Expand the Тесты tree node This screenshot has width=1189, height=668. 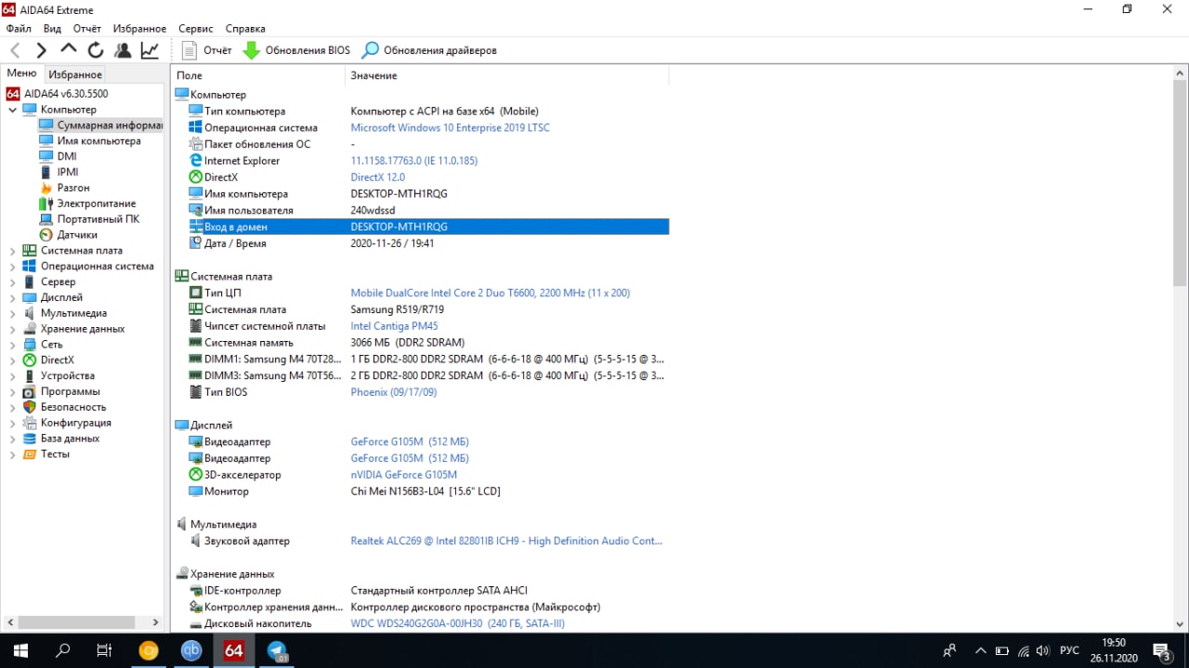tap(13, 454)
